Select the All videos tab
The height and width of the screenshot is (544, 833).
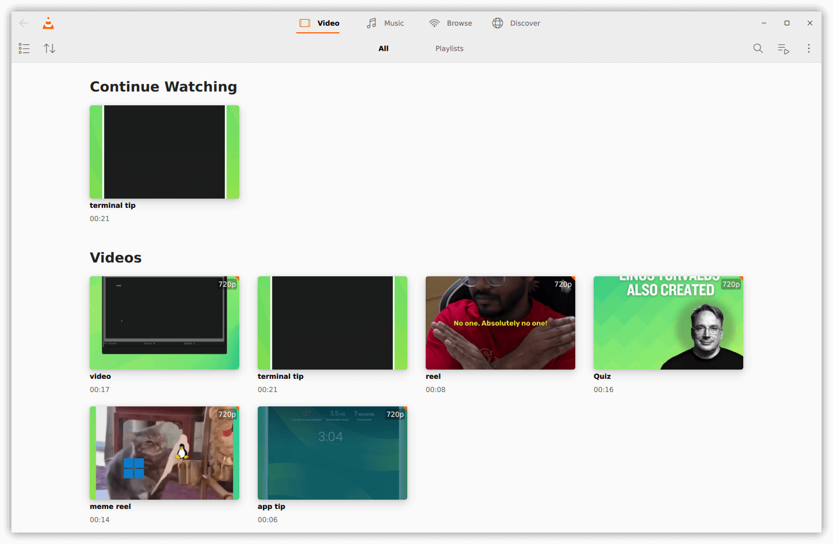(383, 48)
